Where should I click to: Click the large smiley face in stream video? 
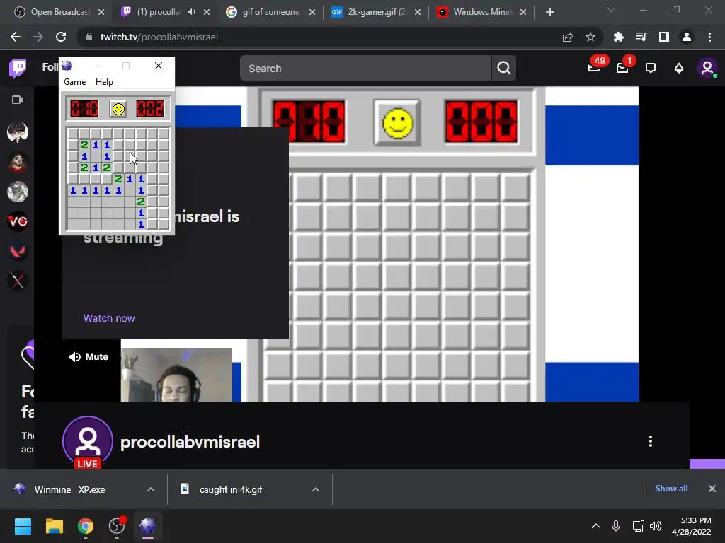[398, 123]
